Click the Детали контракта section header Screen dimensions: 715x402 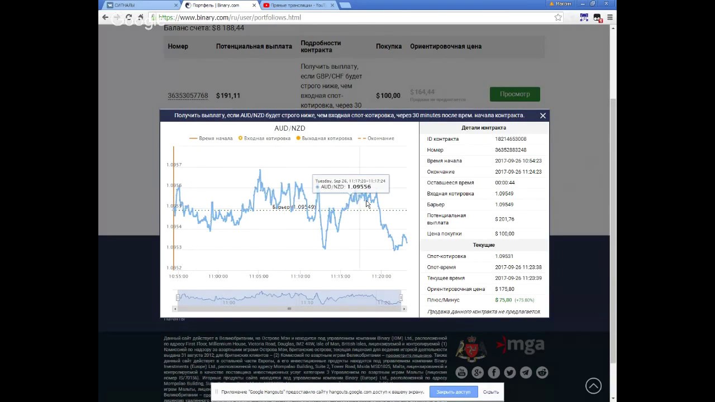[x=484, y=128]
